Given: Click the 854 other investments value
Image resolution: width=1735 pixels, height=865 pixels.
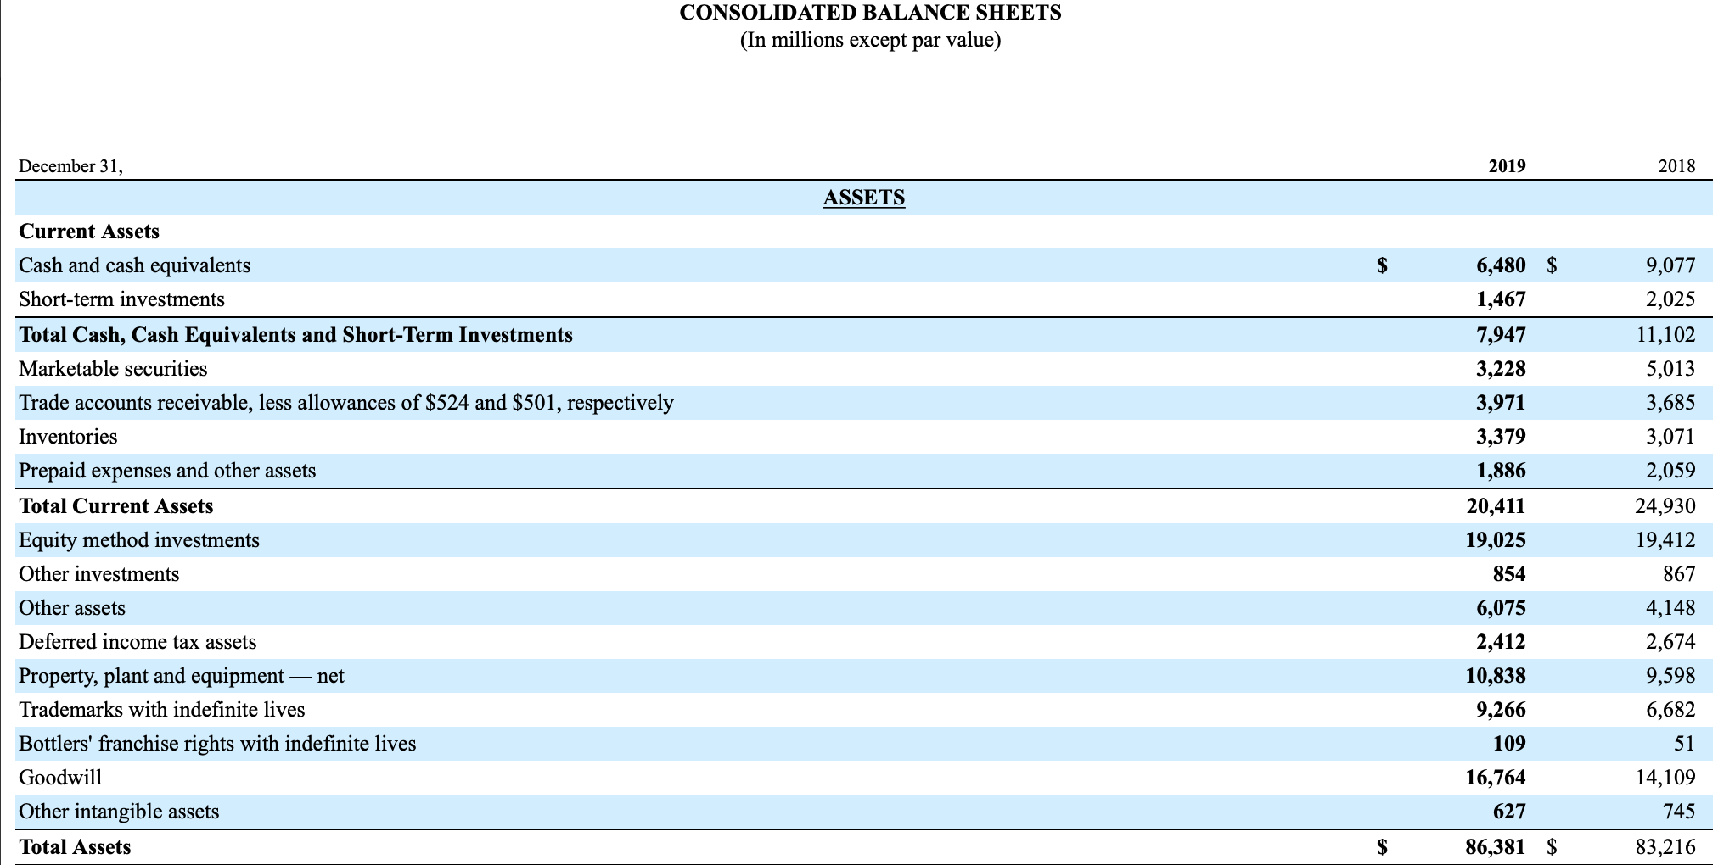Looking at the screenshot, I should pyautogui.click(x=1509, y=574).
